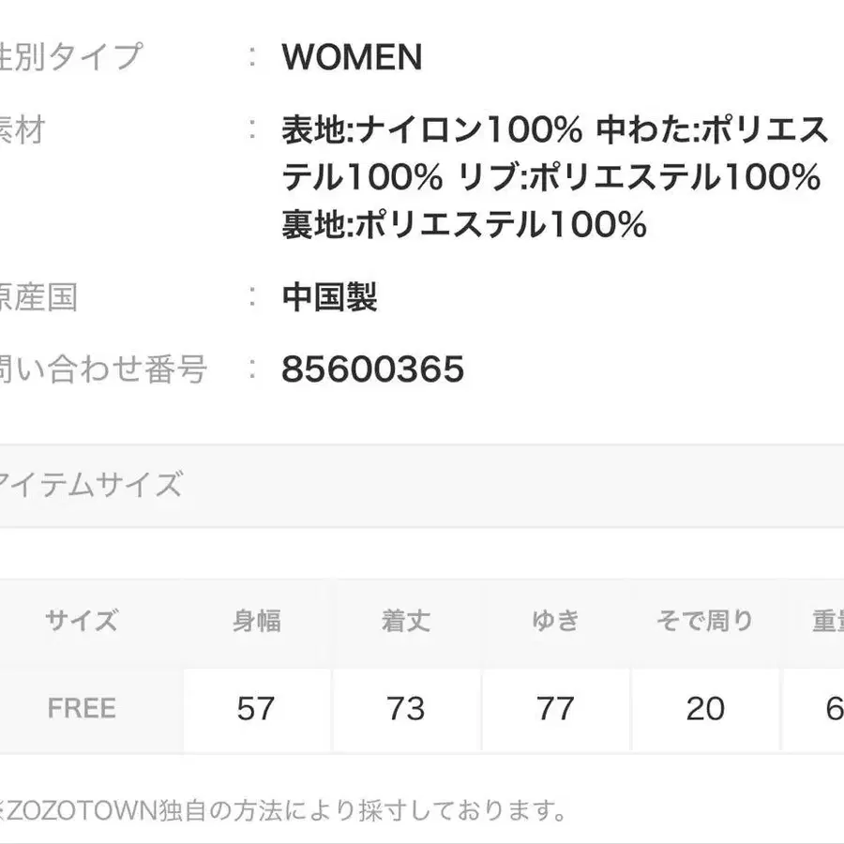Screen dimensions: 844x844
Task: Click the WOMEN gender type value
Action: (352, 58)
